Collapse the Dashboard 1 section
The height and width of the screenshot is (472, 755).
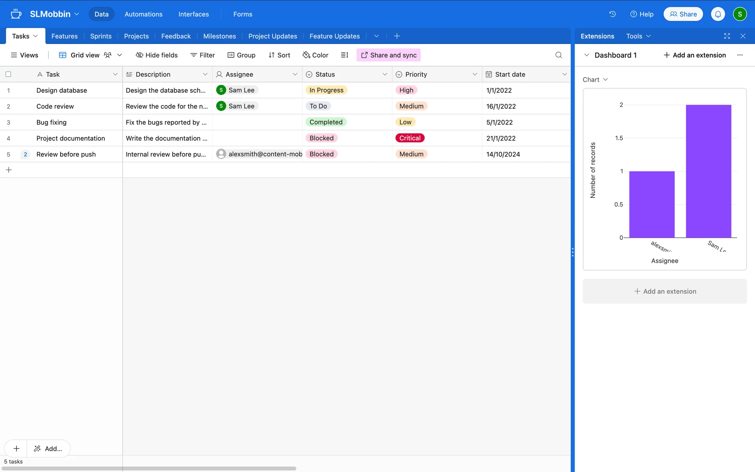(x=587, y=55)
